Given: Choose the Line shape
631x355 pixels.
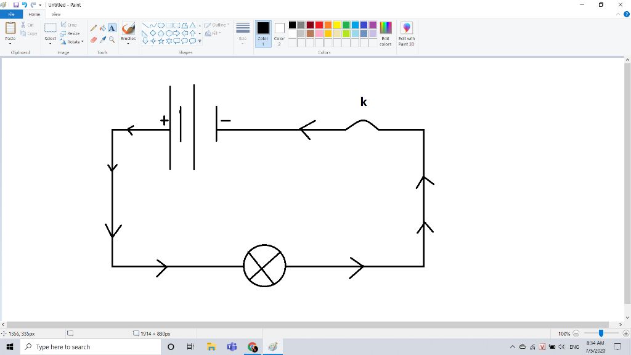Looking at the screenshot, I should (x=145, y=25).
